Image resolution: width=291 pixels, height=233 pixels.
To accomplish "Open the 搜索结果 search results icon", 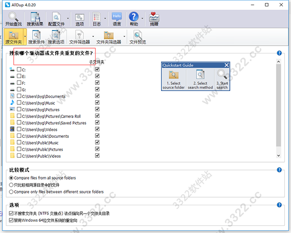I will tap(35, 19).
